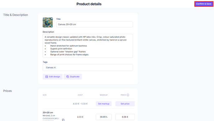Click the Title input field
The width and height of the screenshot is (214, 121).
(x=95, y=24)
